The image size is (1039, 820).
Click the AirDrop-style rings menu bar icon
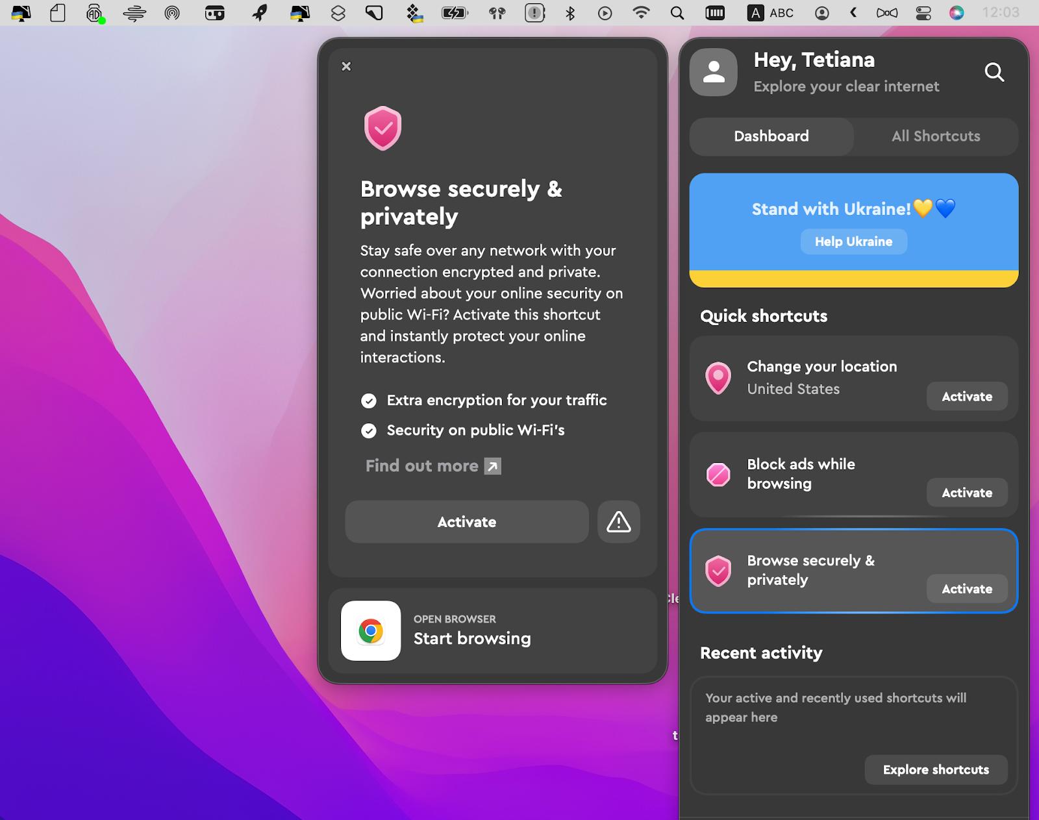172,13
